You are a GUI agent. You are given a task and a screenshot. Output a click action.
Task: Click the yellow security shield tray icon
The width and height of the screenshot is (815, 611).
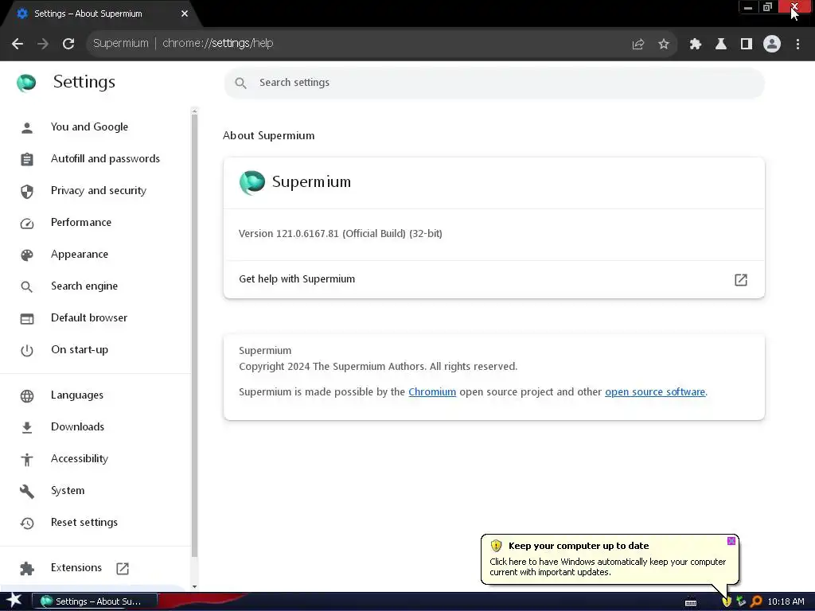tap(727, 601)
